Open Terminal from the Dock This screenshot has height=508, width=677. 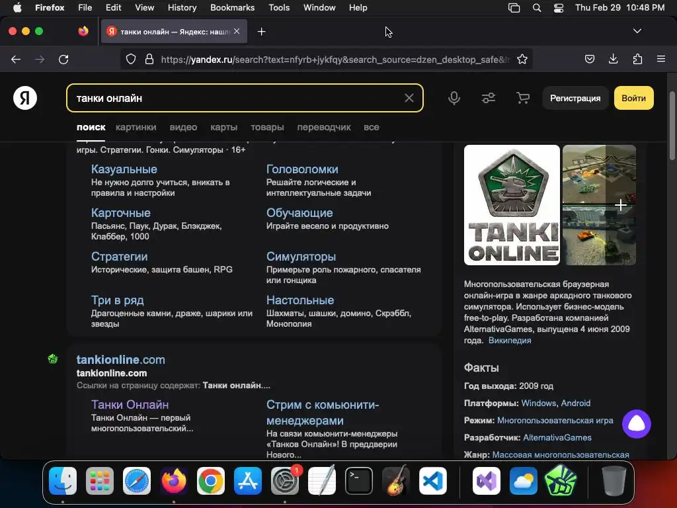[x=359, y=480]
